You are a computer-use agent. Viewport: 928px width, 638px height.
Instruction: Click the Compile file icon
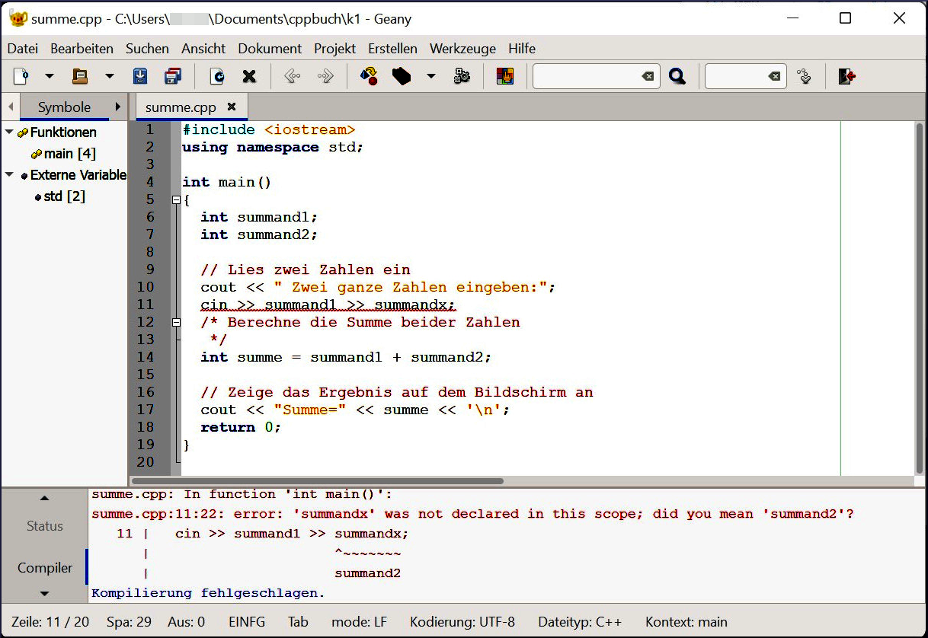point(369,76)
